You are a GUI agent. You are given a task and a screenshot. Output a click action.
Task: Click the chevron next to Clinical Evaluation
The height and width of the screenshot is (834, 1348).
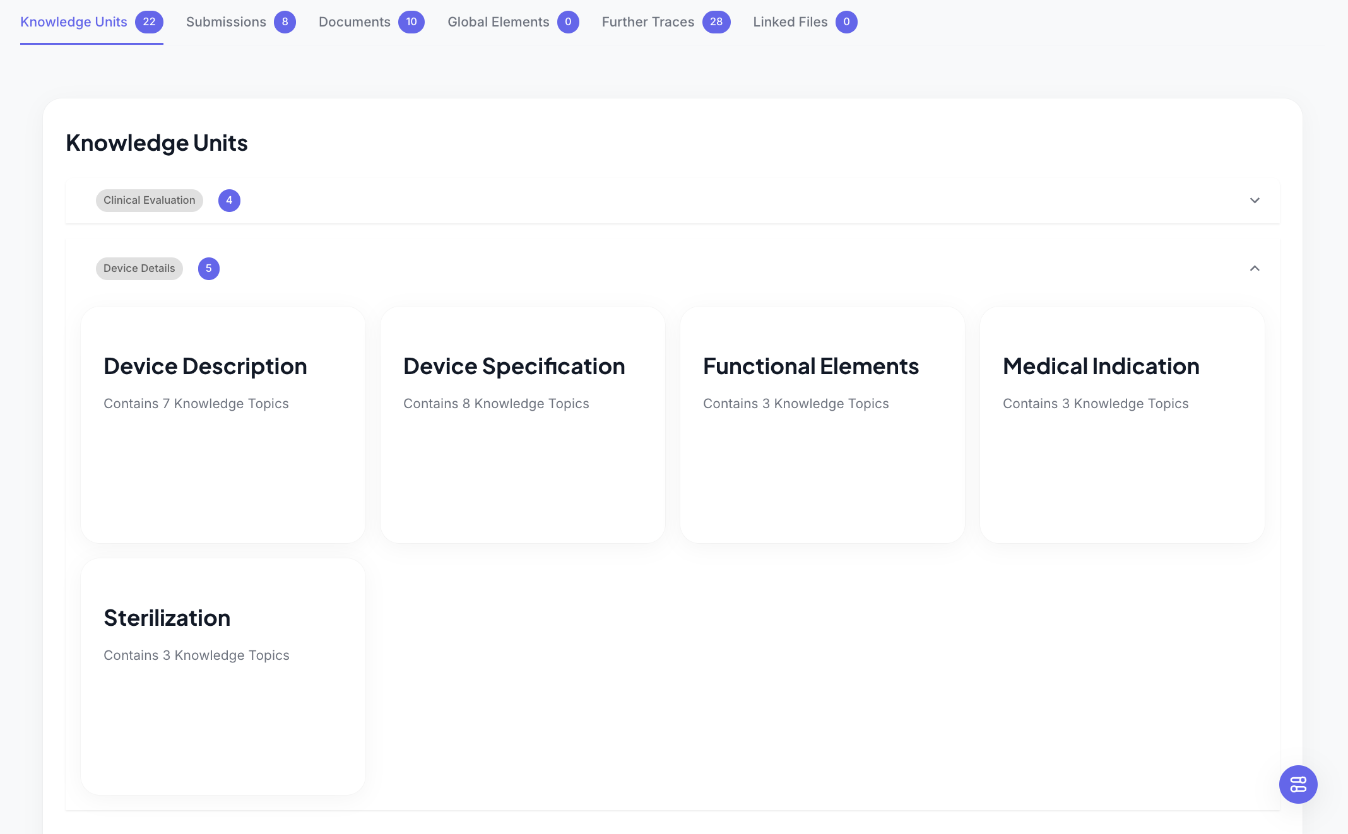coord(1255,201)
